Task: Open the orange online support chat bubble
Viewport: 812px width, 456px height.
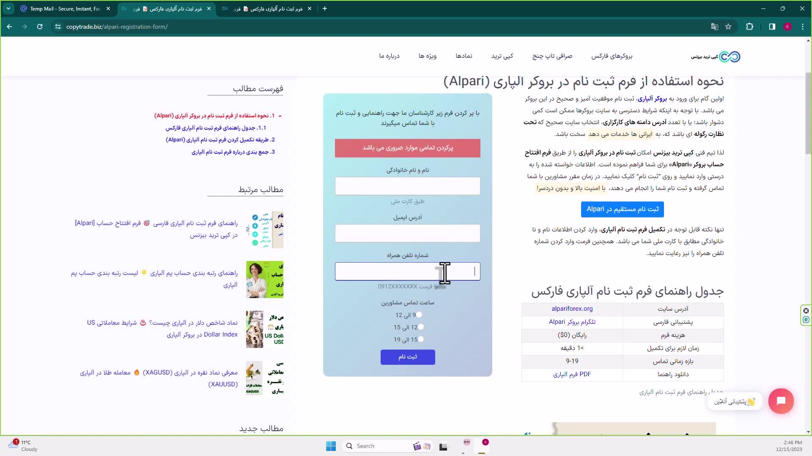Action: pyautogui.click(x=781, y=401)
